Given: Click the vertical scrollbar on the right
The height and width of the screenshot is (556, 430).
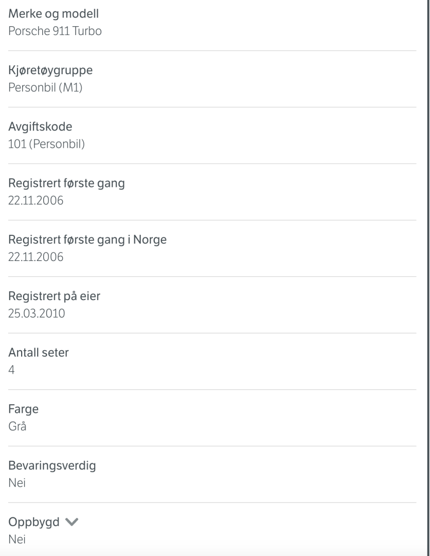Looking at the screenshot, I should coord(426,278).
